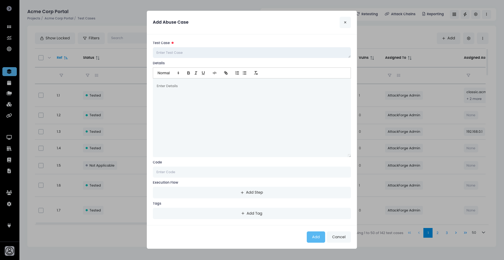Switch to the Attack Chains tab

tap(400, 14)
